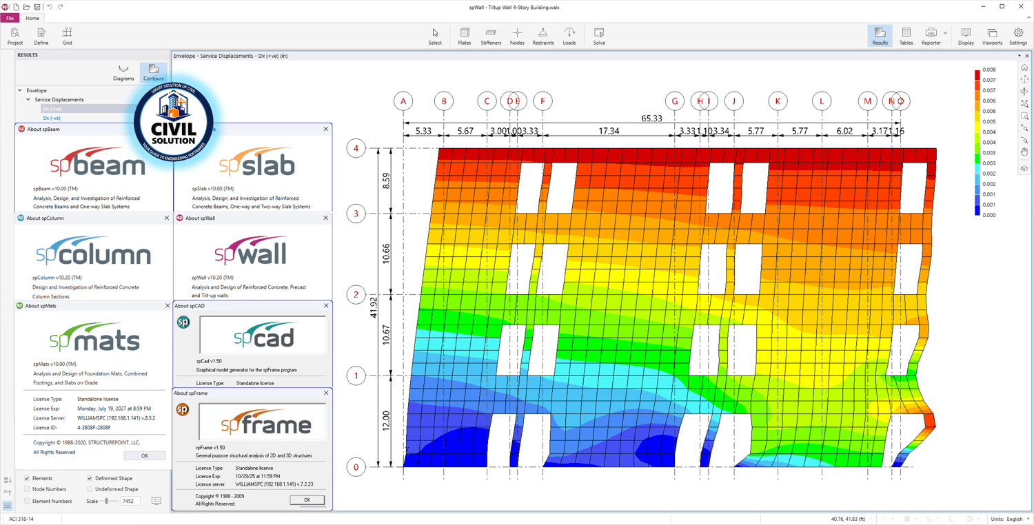Click the Loads tool icon
Screen dimensions: 1034x525
click(x=569, y=36)
